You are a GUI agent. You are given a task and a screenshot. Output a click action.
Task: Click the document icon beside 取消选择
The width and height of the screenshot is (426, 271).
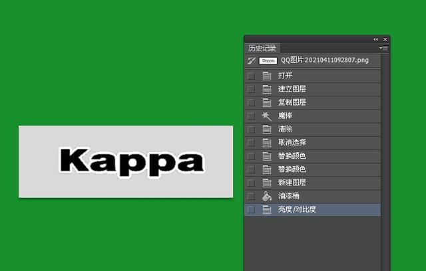(267, 143)
